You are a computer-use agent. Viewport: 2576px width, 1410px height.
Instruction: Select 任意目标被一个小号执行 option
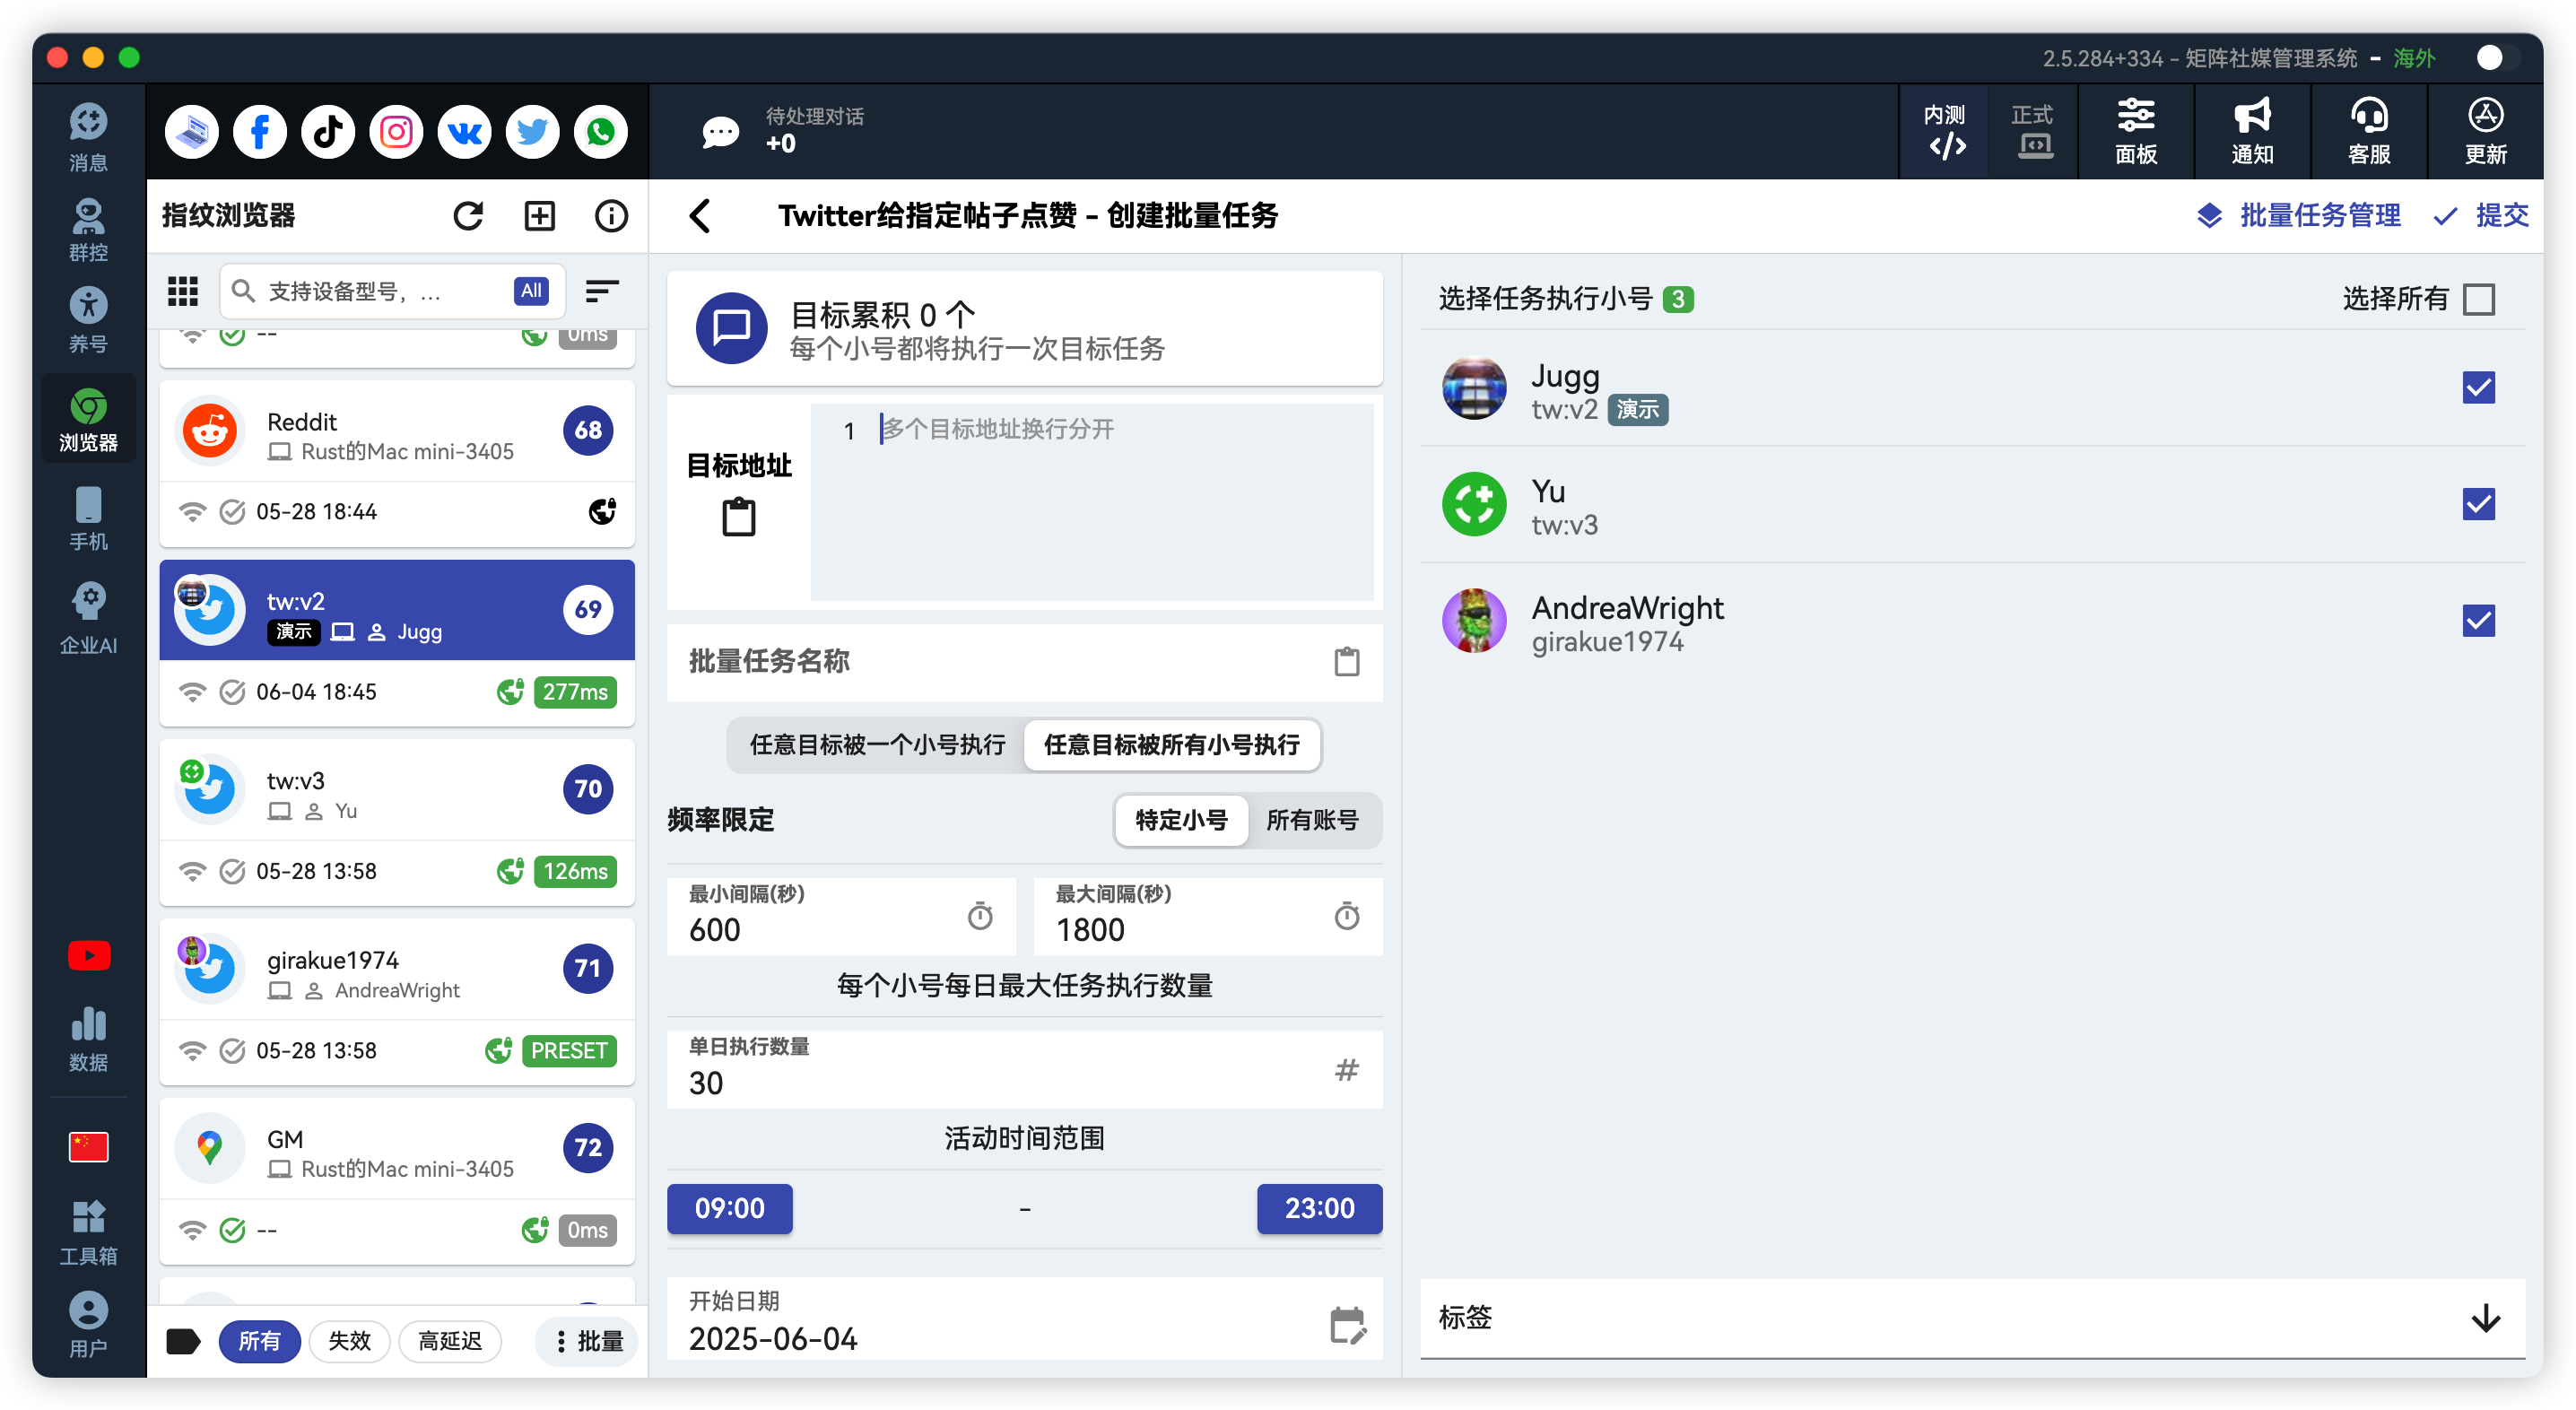(877, 745)
